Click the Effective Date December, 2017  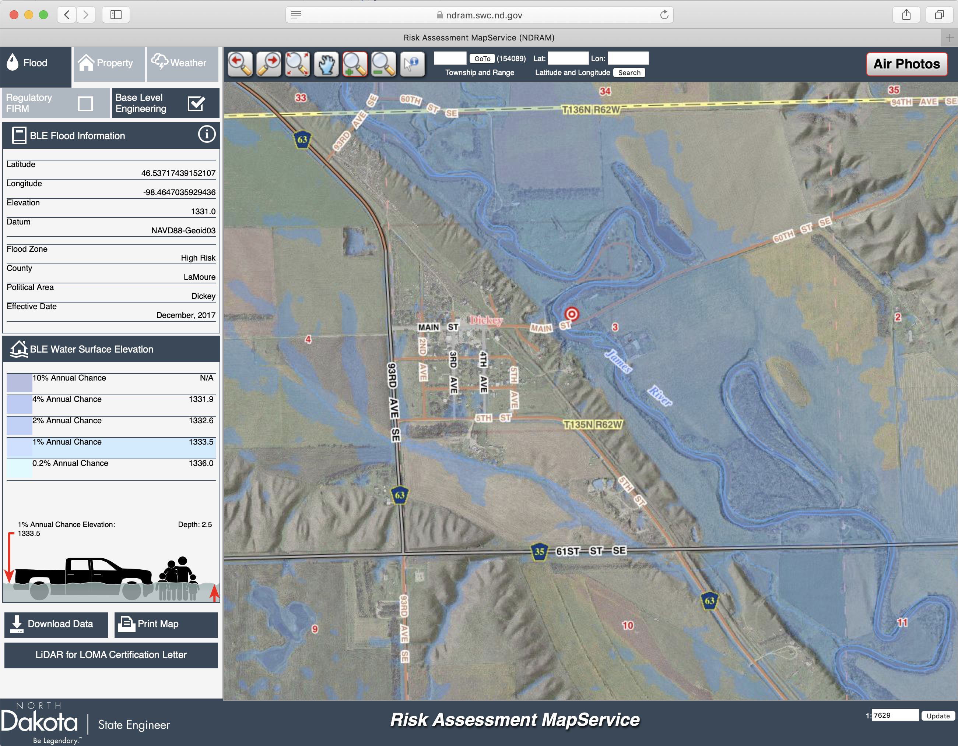coord(186,315)
